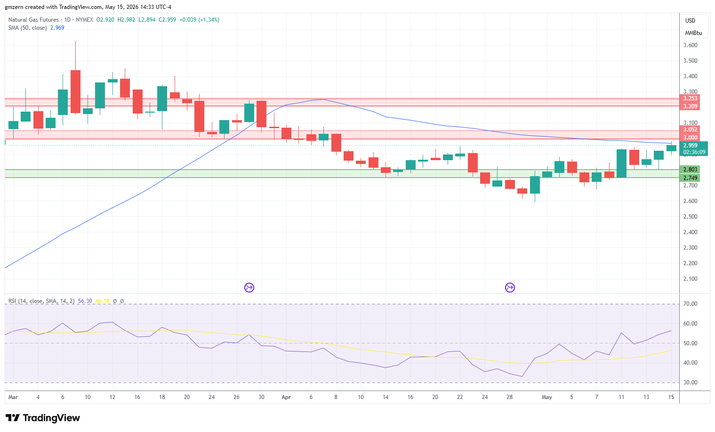The image size is (715, 432).
Task: Click the 70.00 RSI axis level
Action: tap(691, 304)
